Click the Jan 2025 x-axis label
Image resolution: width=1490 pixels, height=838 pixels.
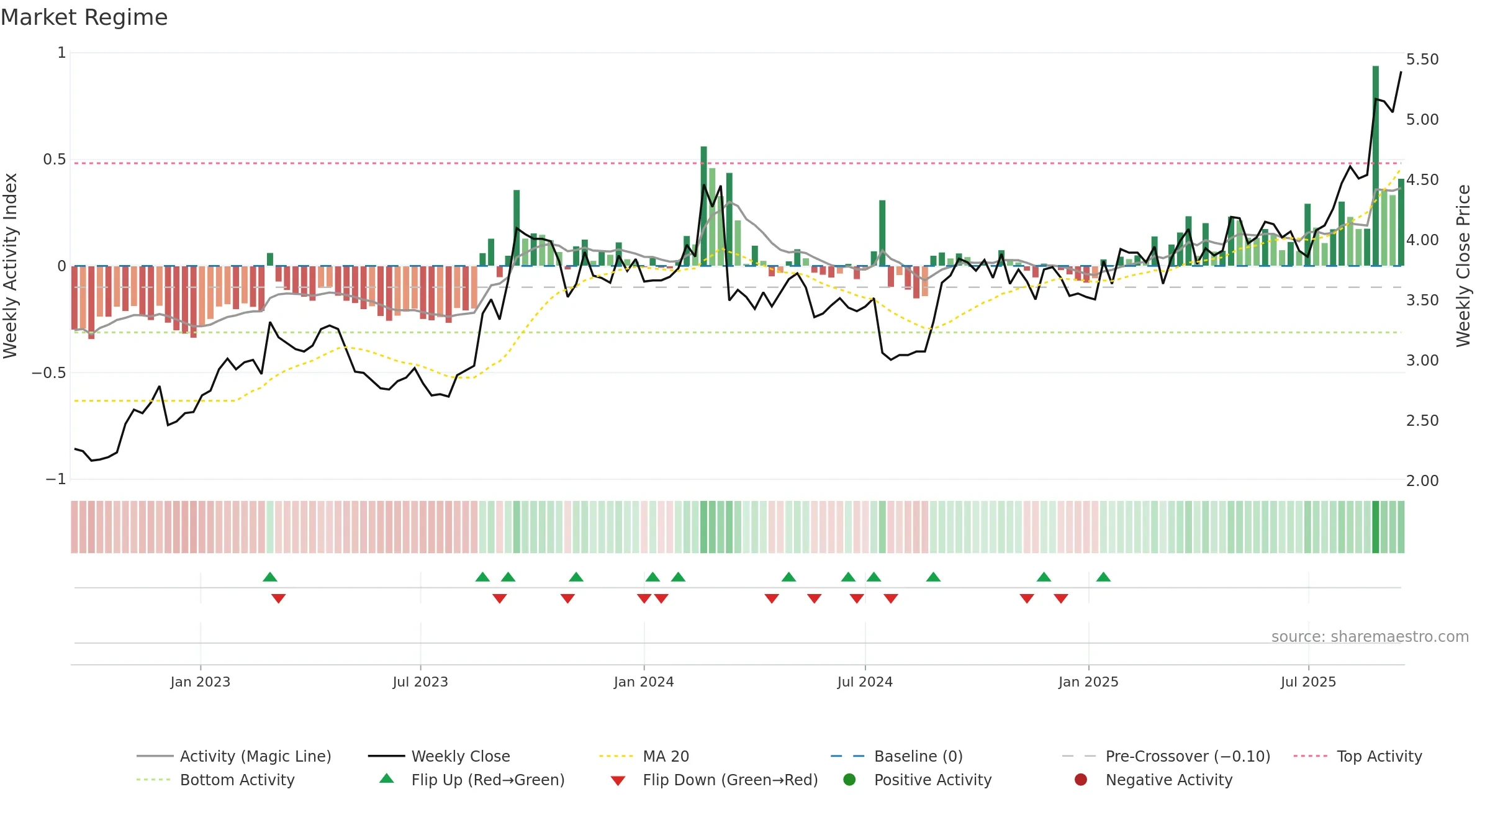click(x=1088, y=682)
